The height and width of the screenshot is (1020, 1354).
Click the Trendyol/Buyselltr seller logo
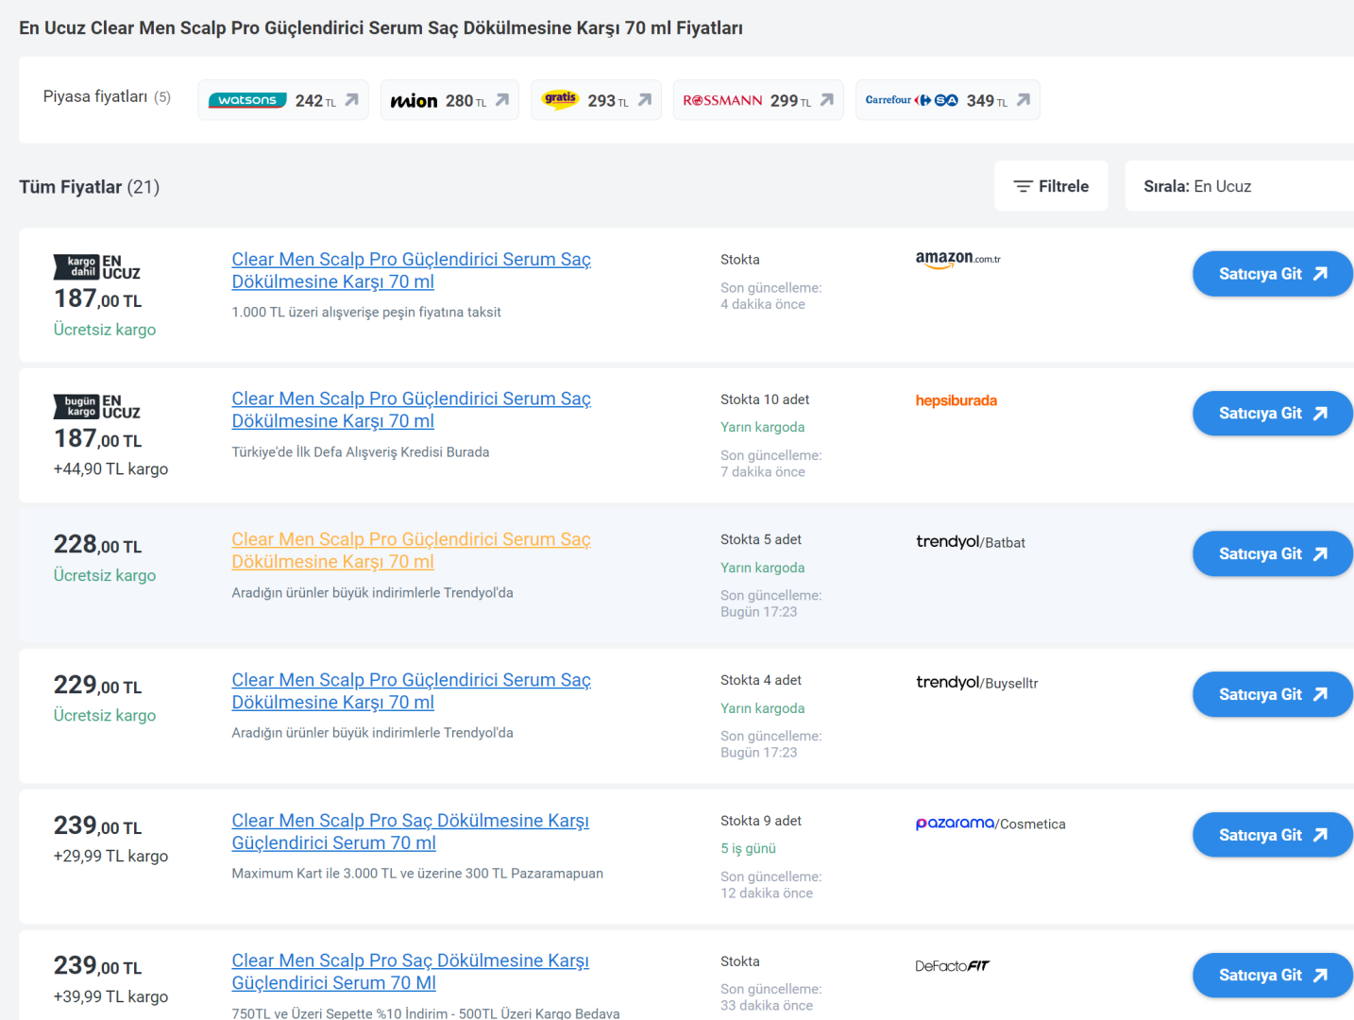[976, 683]
